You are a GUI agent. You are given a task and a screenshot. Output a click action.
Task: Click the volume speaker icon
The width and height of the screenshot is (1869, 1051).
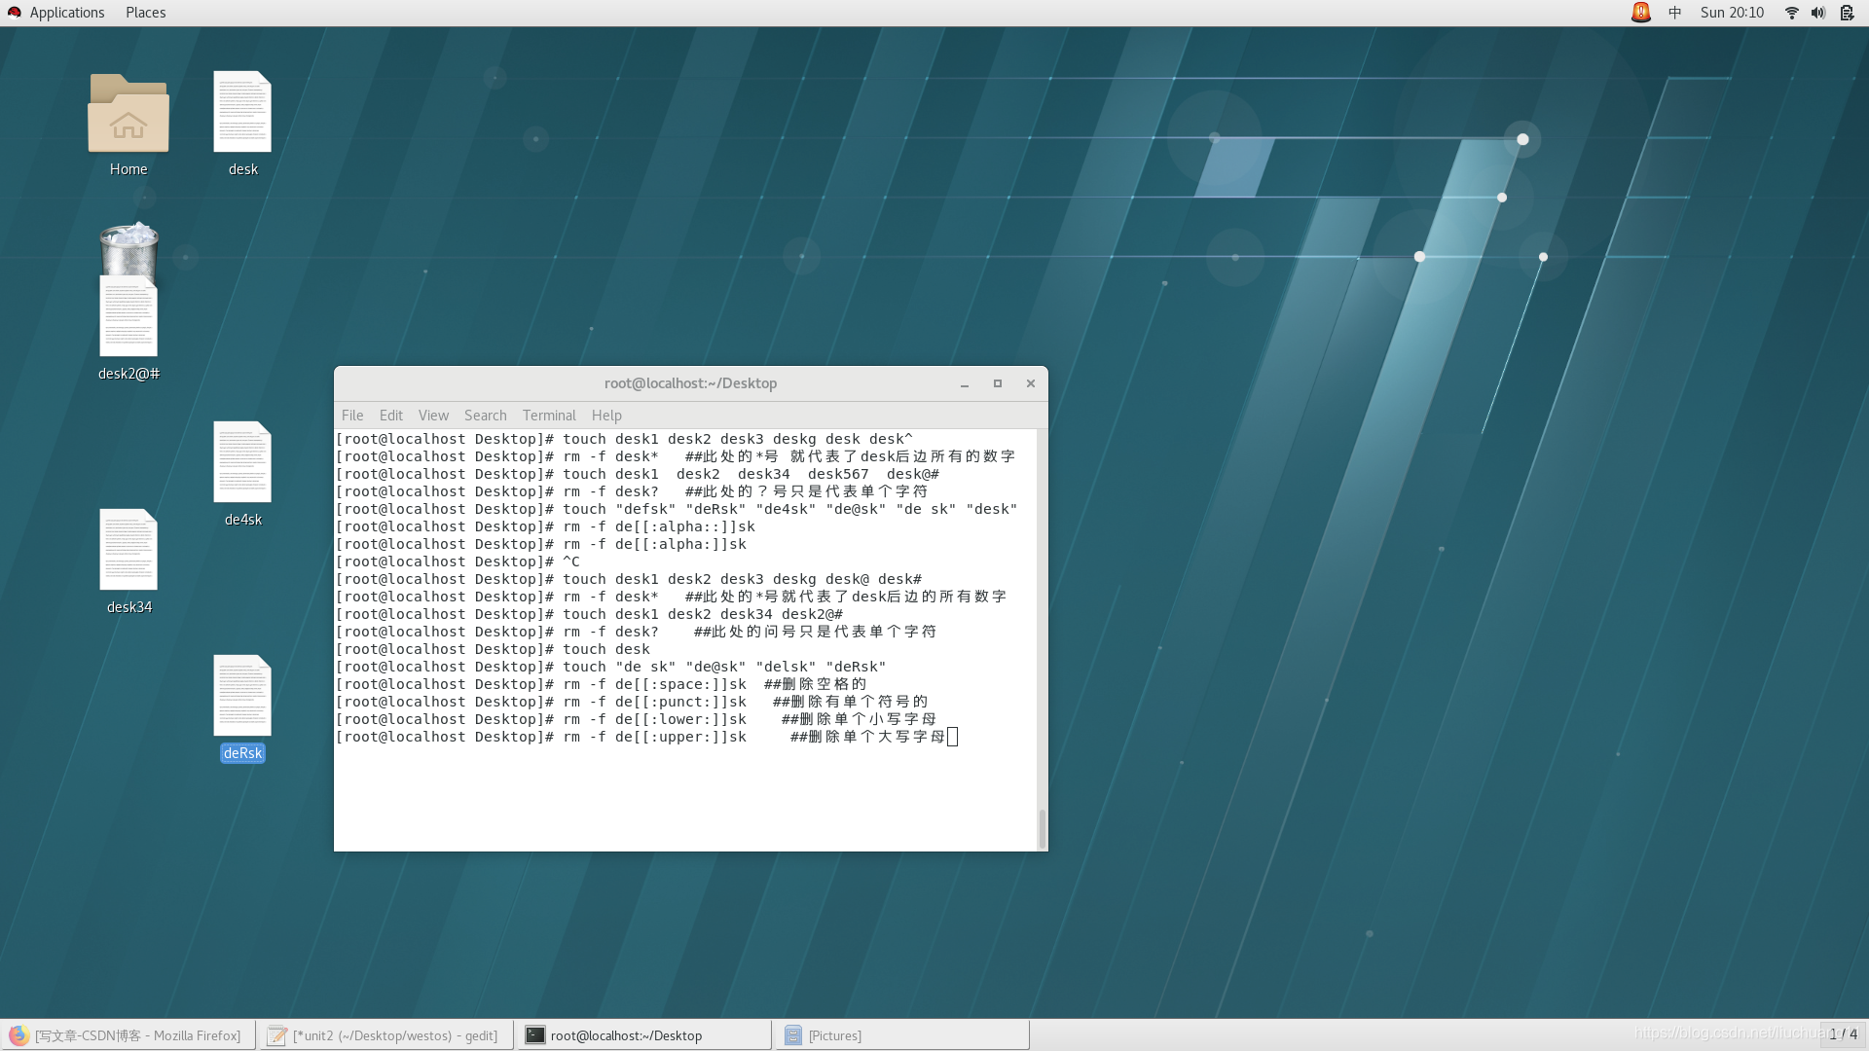click(1818, 13)
